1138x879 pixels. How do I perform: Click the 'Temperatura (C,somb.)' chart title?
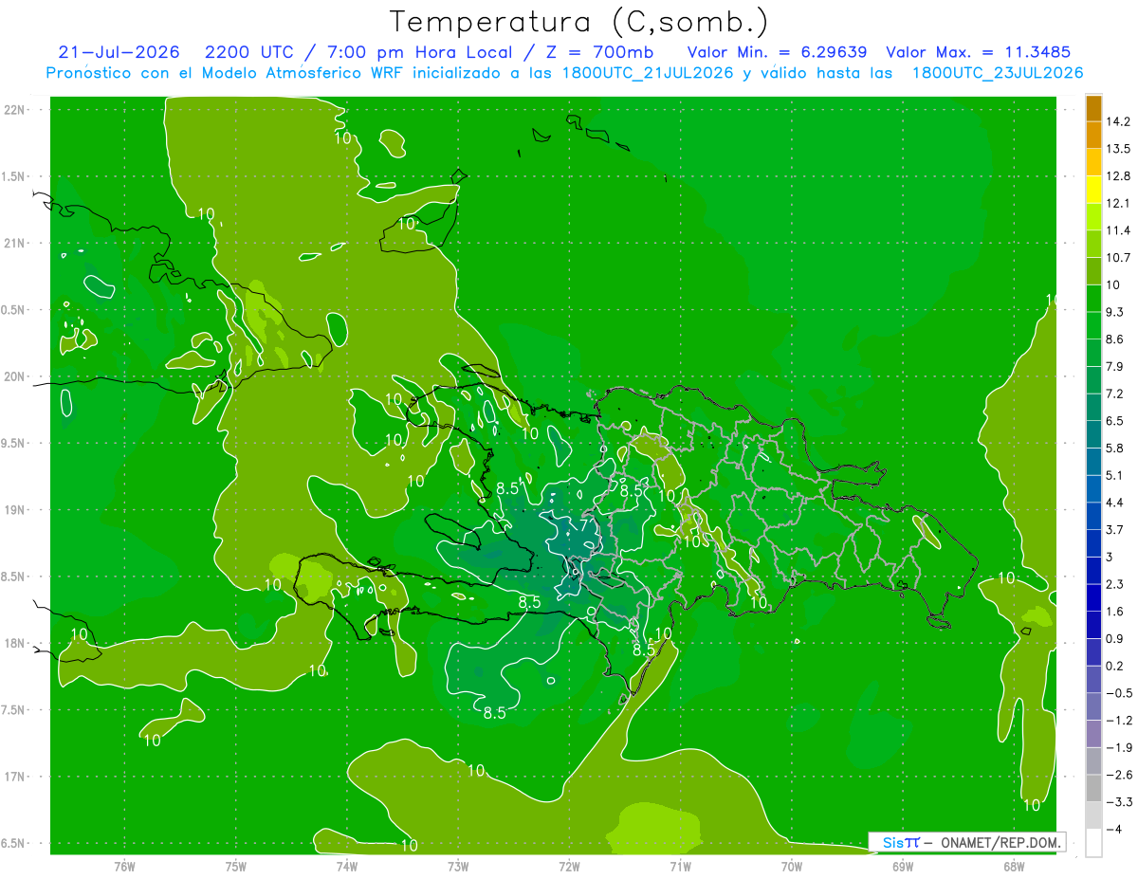[578, 22]
